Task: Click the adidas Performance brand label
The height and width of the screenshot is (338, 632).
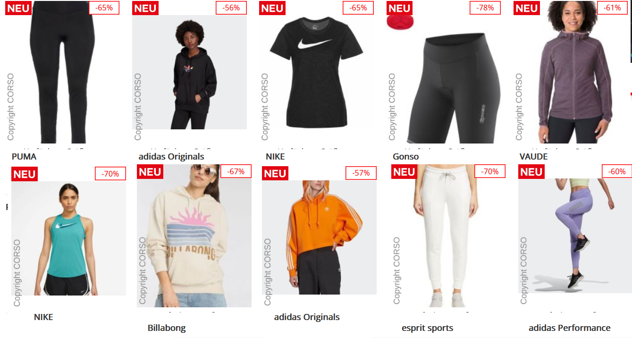Action: pos(569,328)
